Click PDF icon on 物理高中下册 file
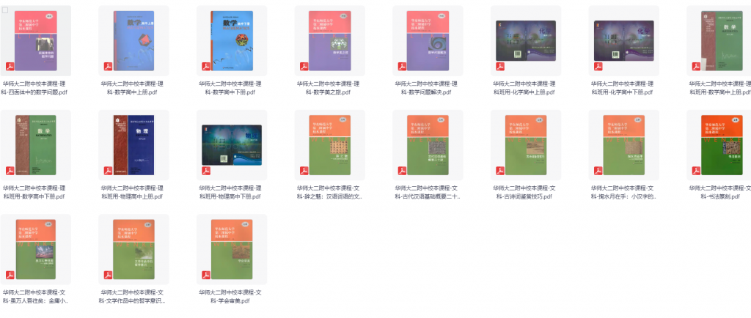 pyautogui.click(x=206, y=171)
